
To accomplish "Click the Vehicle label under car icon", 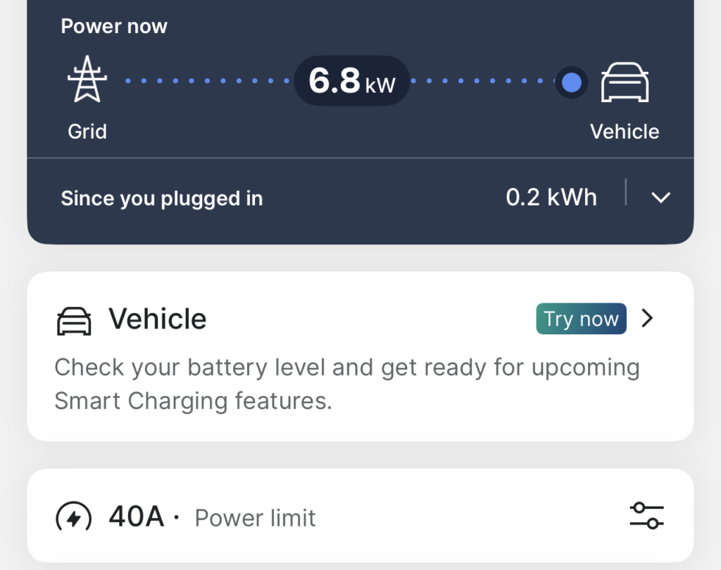I will (625, 132).
